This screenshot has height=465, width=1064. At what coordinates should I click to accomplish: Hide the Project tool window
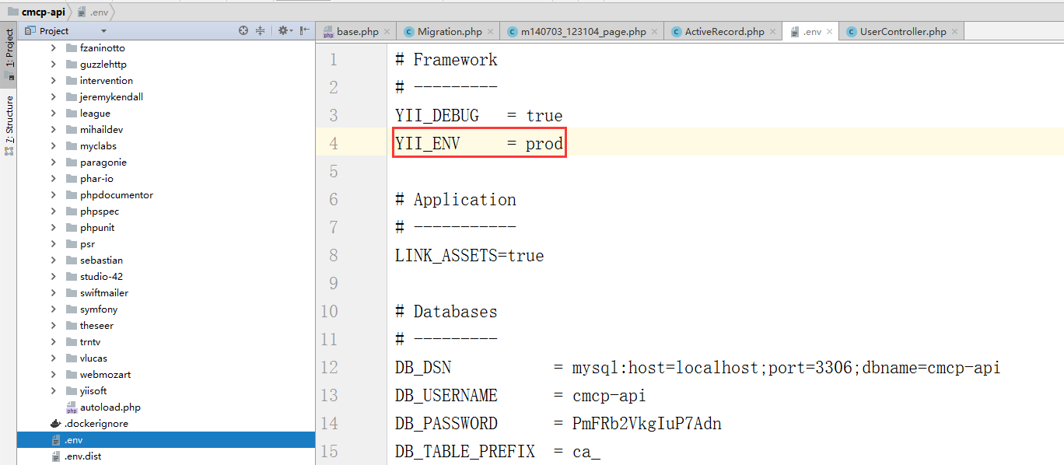305,30
